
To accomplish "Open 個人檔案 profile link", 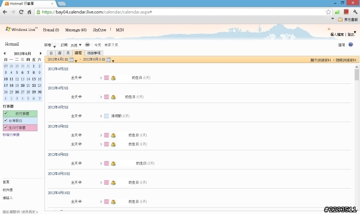I will coord(337,34).
